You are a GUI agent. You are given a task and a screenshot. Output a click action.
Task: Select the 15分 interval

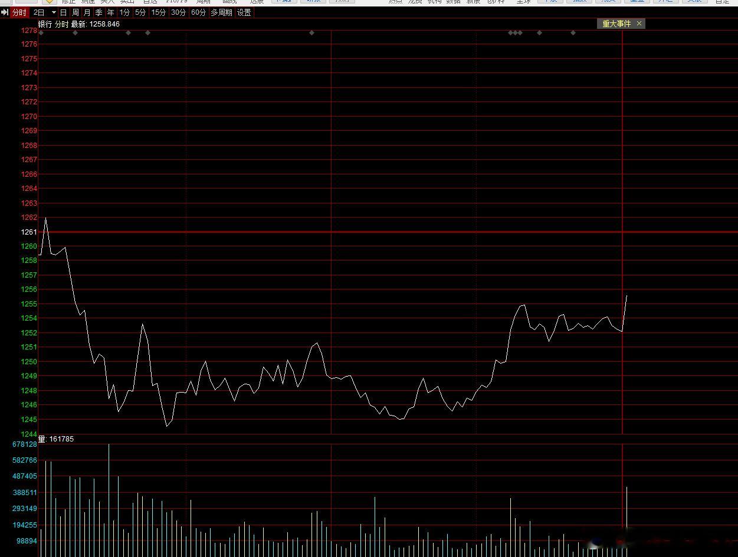pyautogui.click(x=159, y=12)
